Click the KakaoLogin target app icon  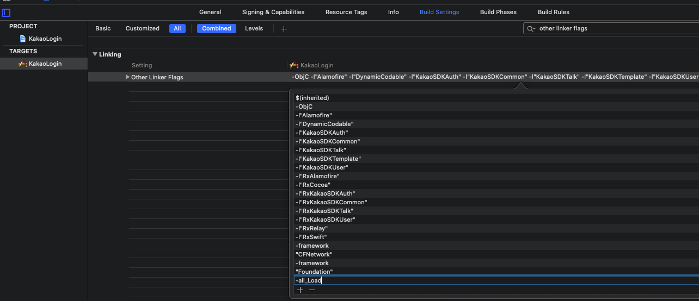[x=23, y=64]
